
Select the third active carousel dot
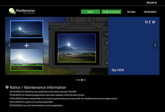(82, 80)
